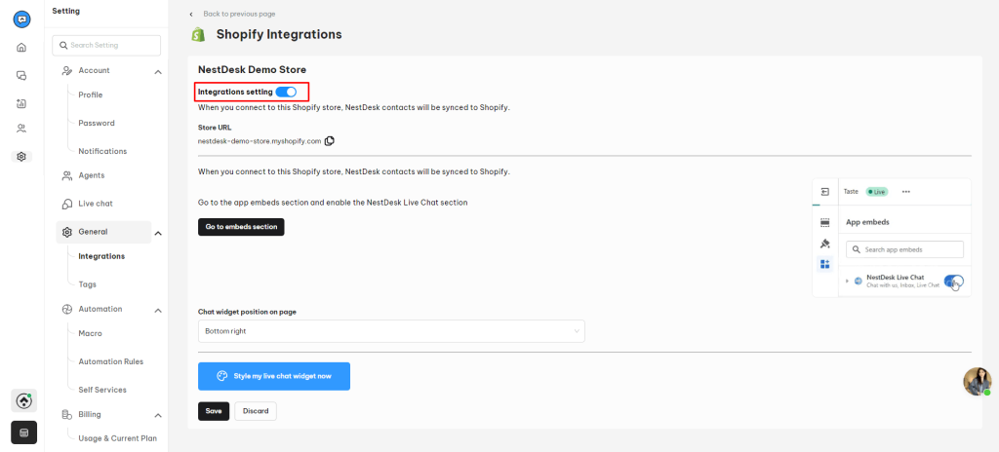Screen dimensions: 999x452
Task: Click the circular widget icon near rail bottom
Action: 23,401
